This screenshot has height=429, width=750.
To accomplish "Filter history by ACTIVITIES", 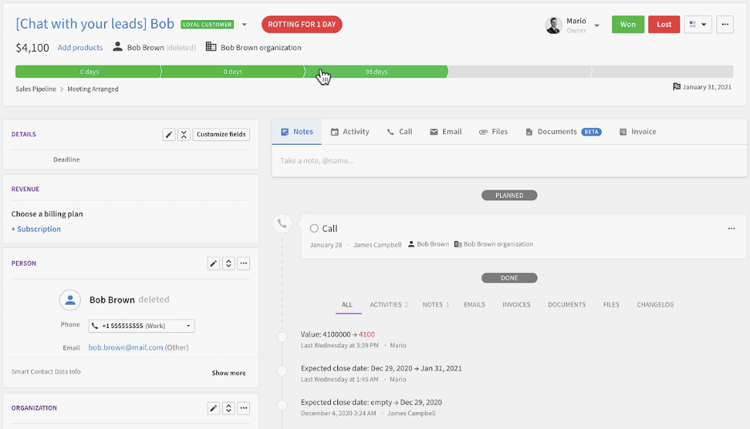I will 389,305.
